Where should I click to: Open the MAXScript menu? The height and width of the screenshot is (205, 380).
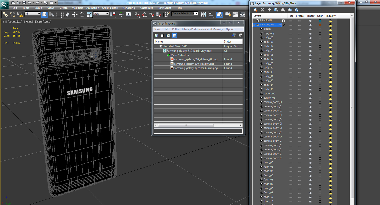(165, 8)
